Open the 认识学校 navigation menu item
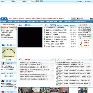The width and height of the screenshot is (93, 93). click(10, 22)
